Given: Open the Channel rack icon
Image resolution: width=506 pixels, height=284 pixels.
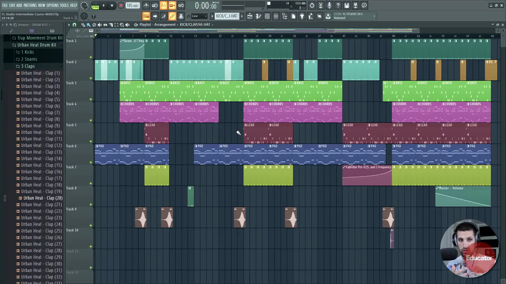Looking at the screenshot, I should (267, 16).
